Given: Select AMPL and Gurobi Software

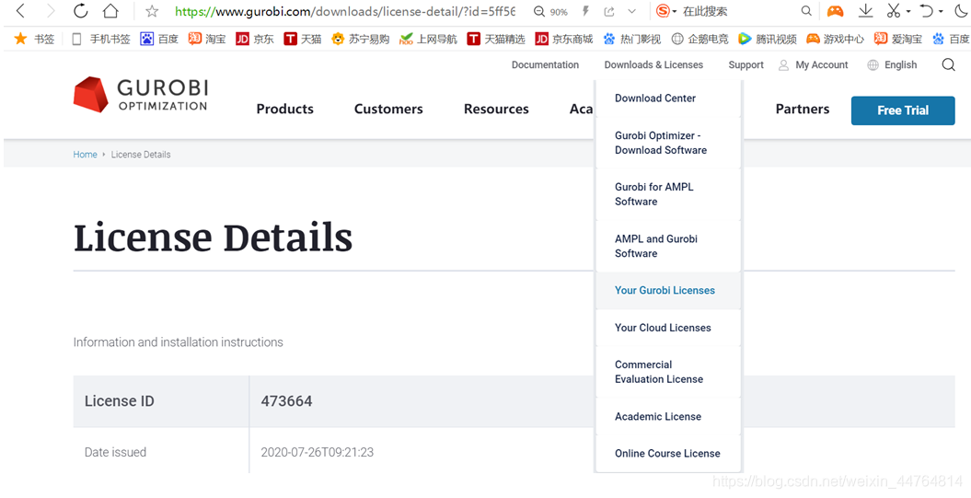Looking at the screenshot, I should [668, 247].
